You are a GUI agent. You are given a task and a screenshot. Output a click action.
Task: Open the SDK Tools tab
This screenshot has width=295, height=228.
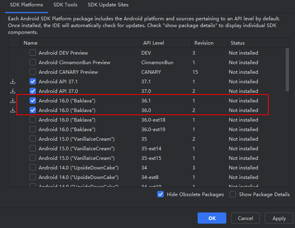pyautogui.click(x=65, y=5)
